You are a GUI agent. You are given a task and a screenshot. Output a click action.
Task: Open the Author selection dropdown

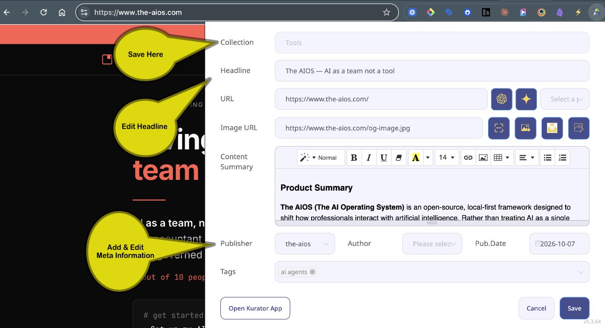(432, 244)
